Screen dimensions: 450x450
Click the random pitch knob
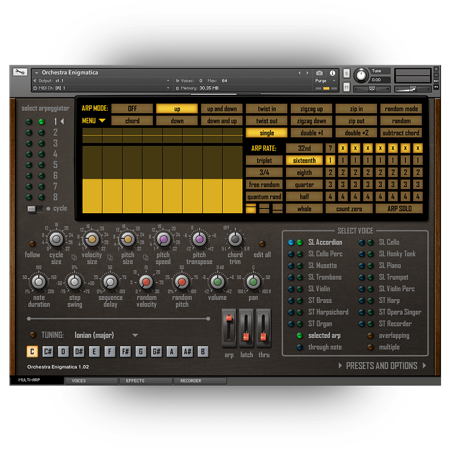[182, 282]
